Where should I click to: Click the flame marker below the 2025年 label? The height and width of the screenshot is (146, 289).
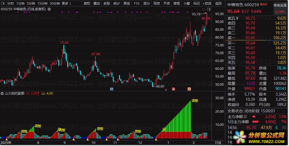7,139
